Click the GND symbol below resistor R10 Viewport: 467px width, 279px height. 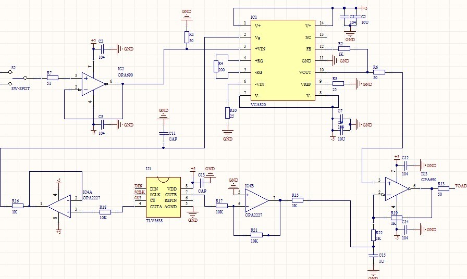(x=228, y=133)
